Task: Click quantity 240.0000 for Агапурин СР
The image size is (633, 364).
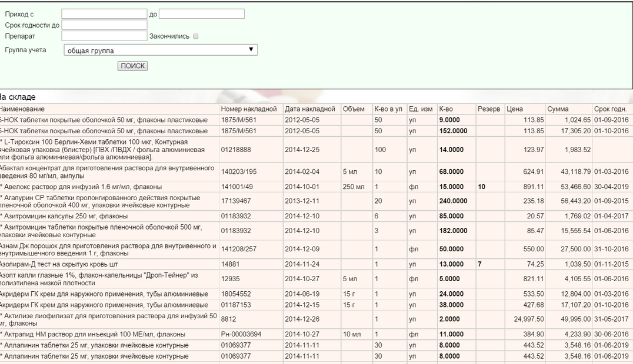Action: [x=454, y=201]
